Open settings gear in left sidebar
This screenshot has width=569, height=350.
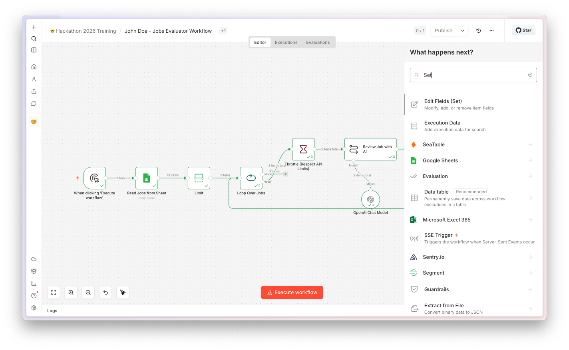tap(34, 308)
